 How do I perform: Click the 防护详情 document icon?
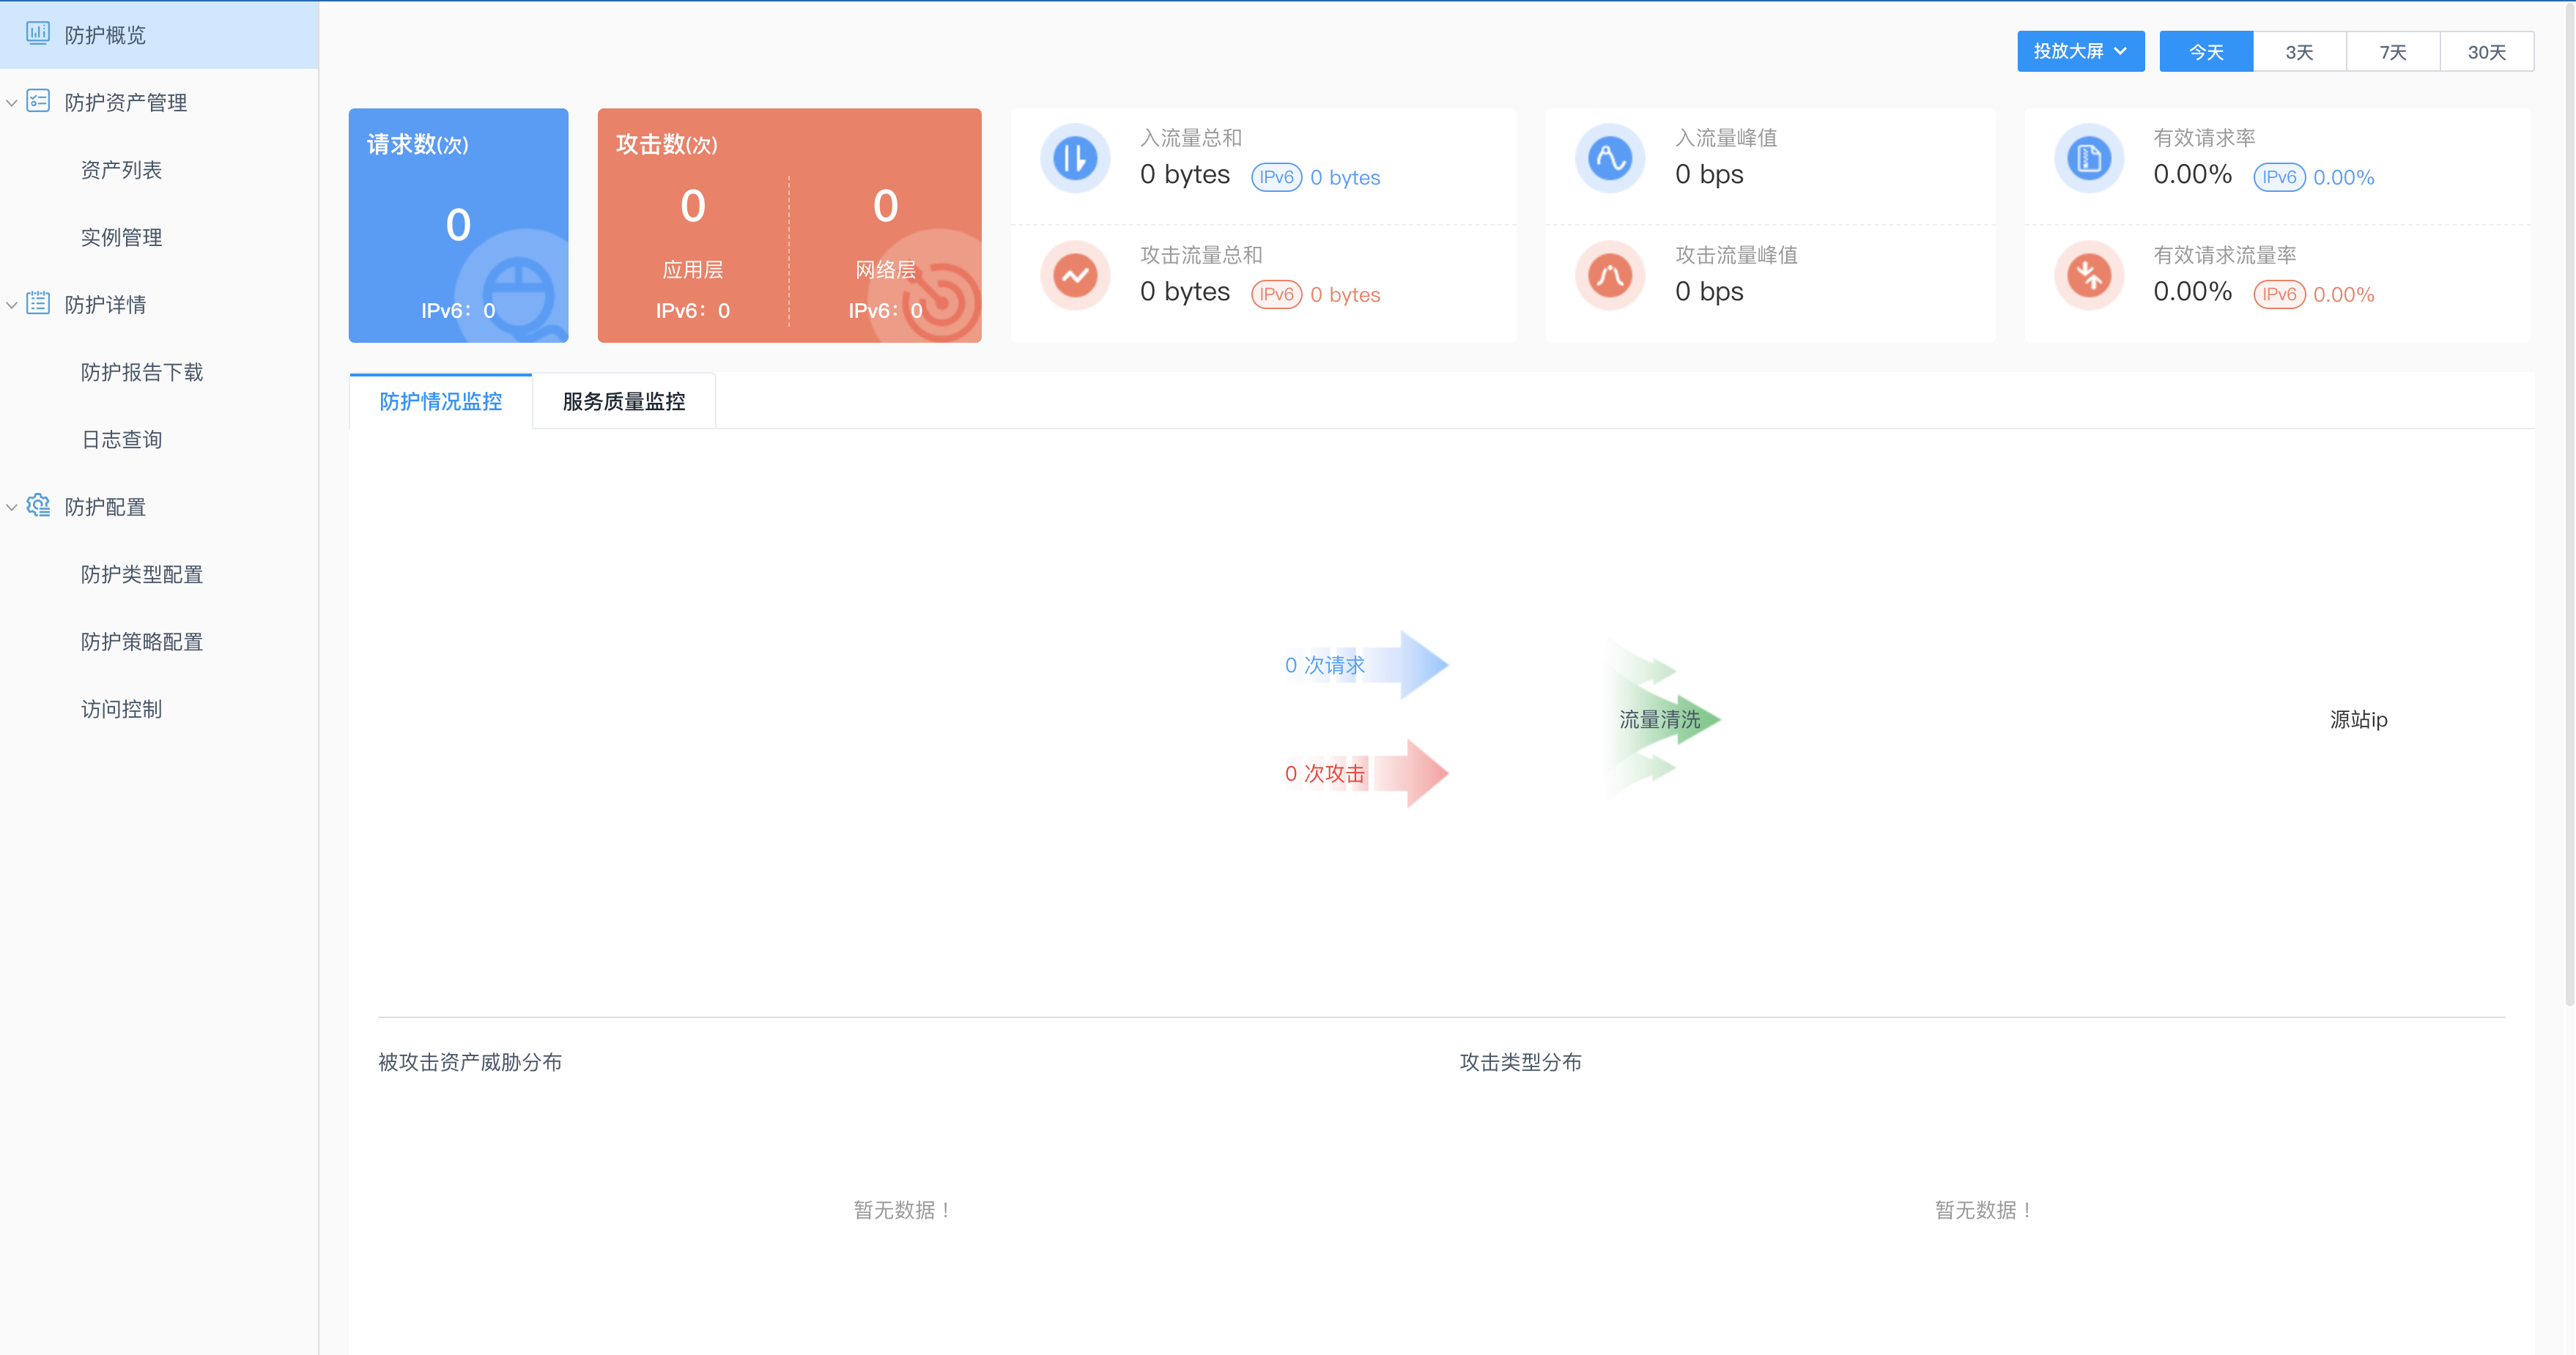(38, 303)
